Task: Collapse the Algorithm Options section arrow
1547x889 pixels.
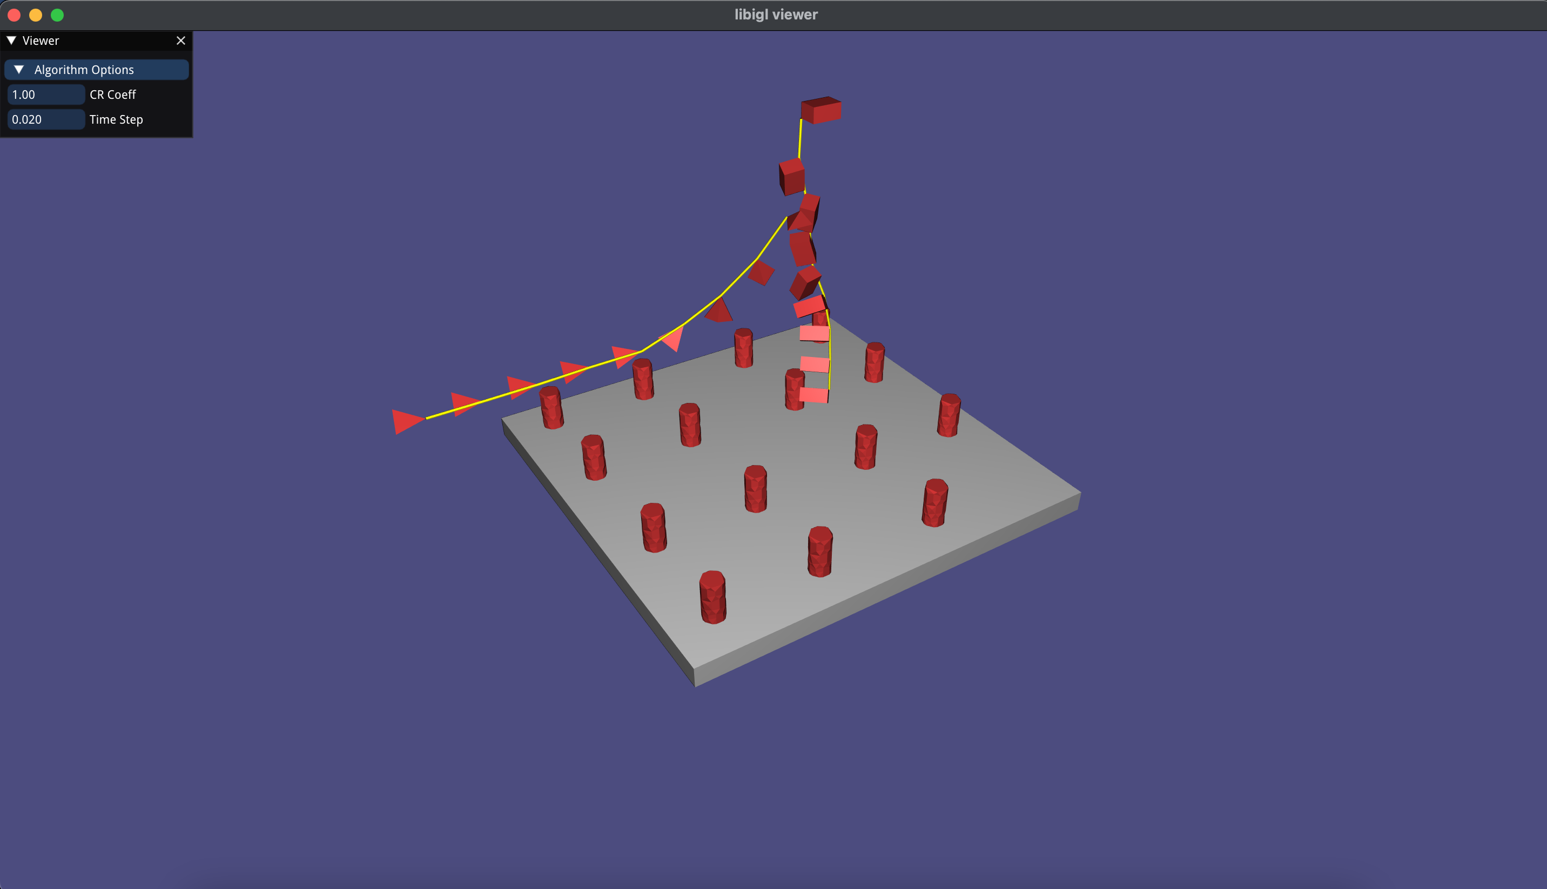Action: tap(19, 70)
